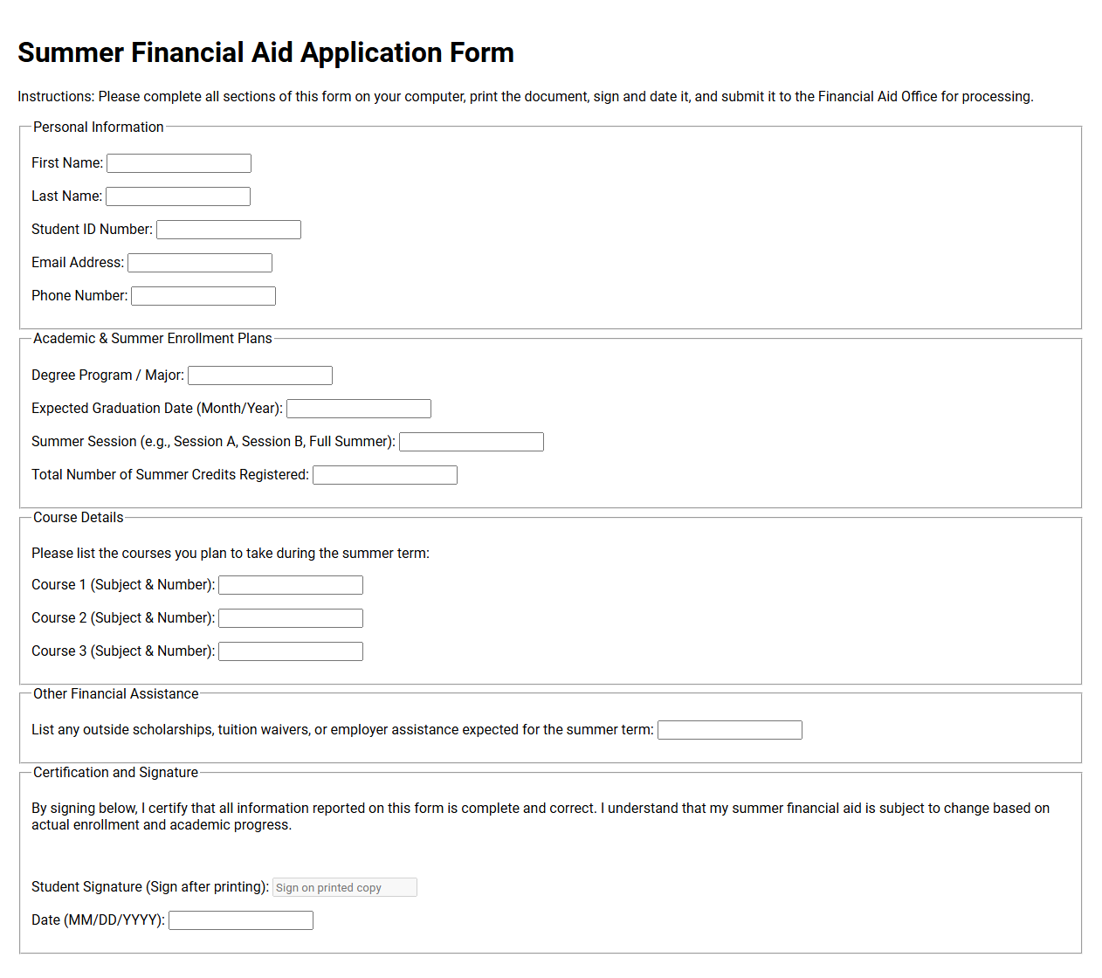
Task: Click the First Name input field
Action: click(x=179, y=163)
